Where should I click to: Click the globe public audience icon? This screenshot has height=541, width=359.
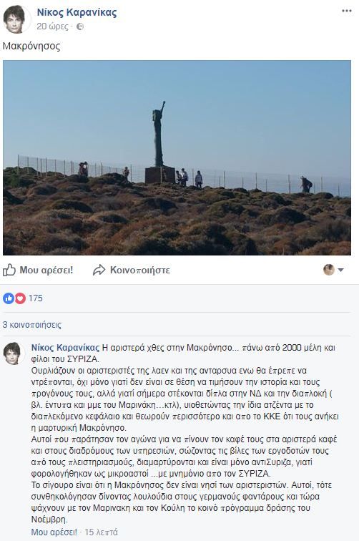80,26
